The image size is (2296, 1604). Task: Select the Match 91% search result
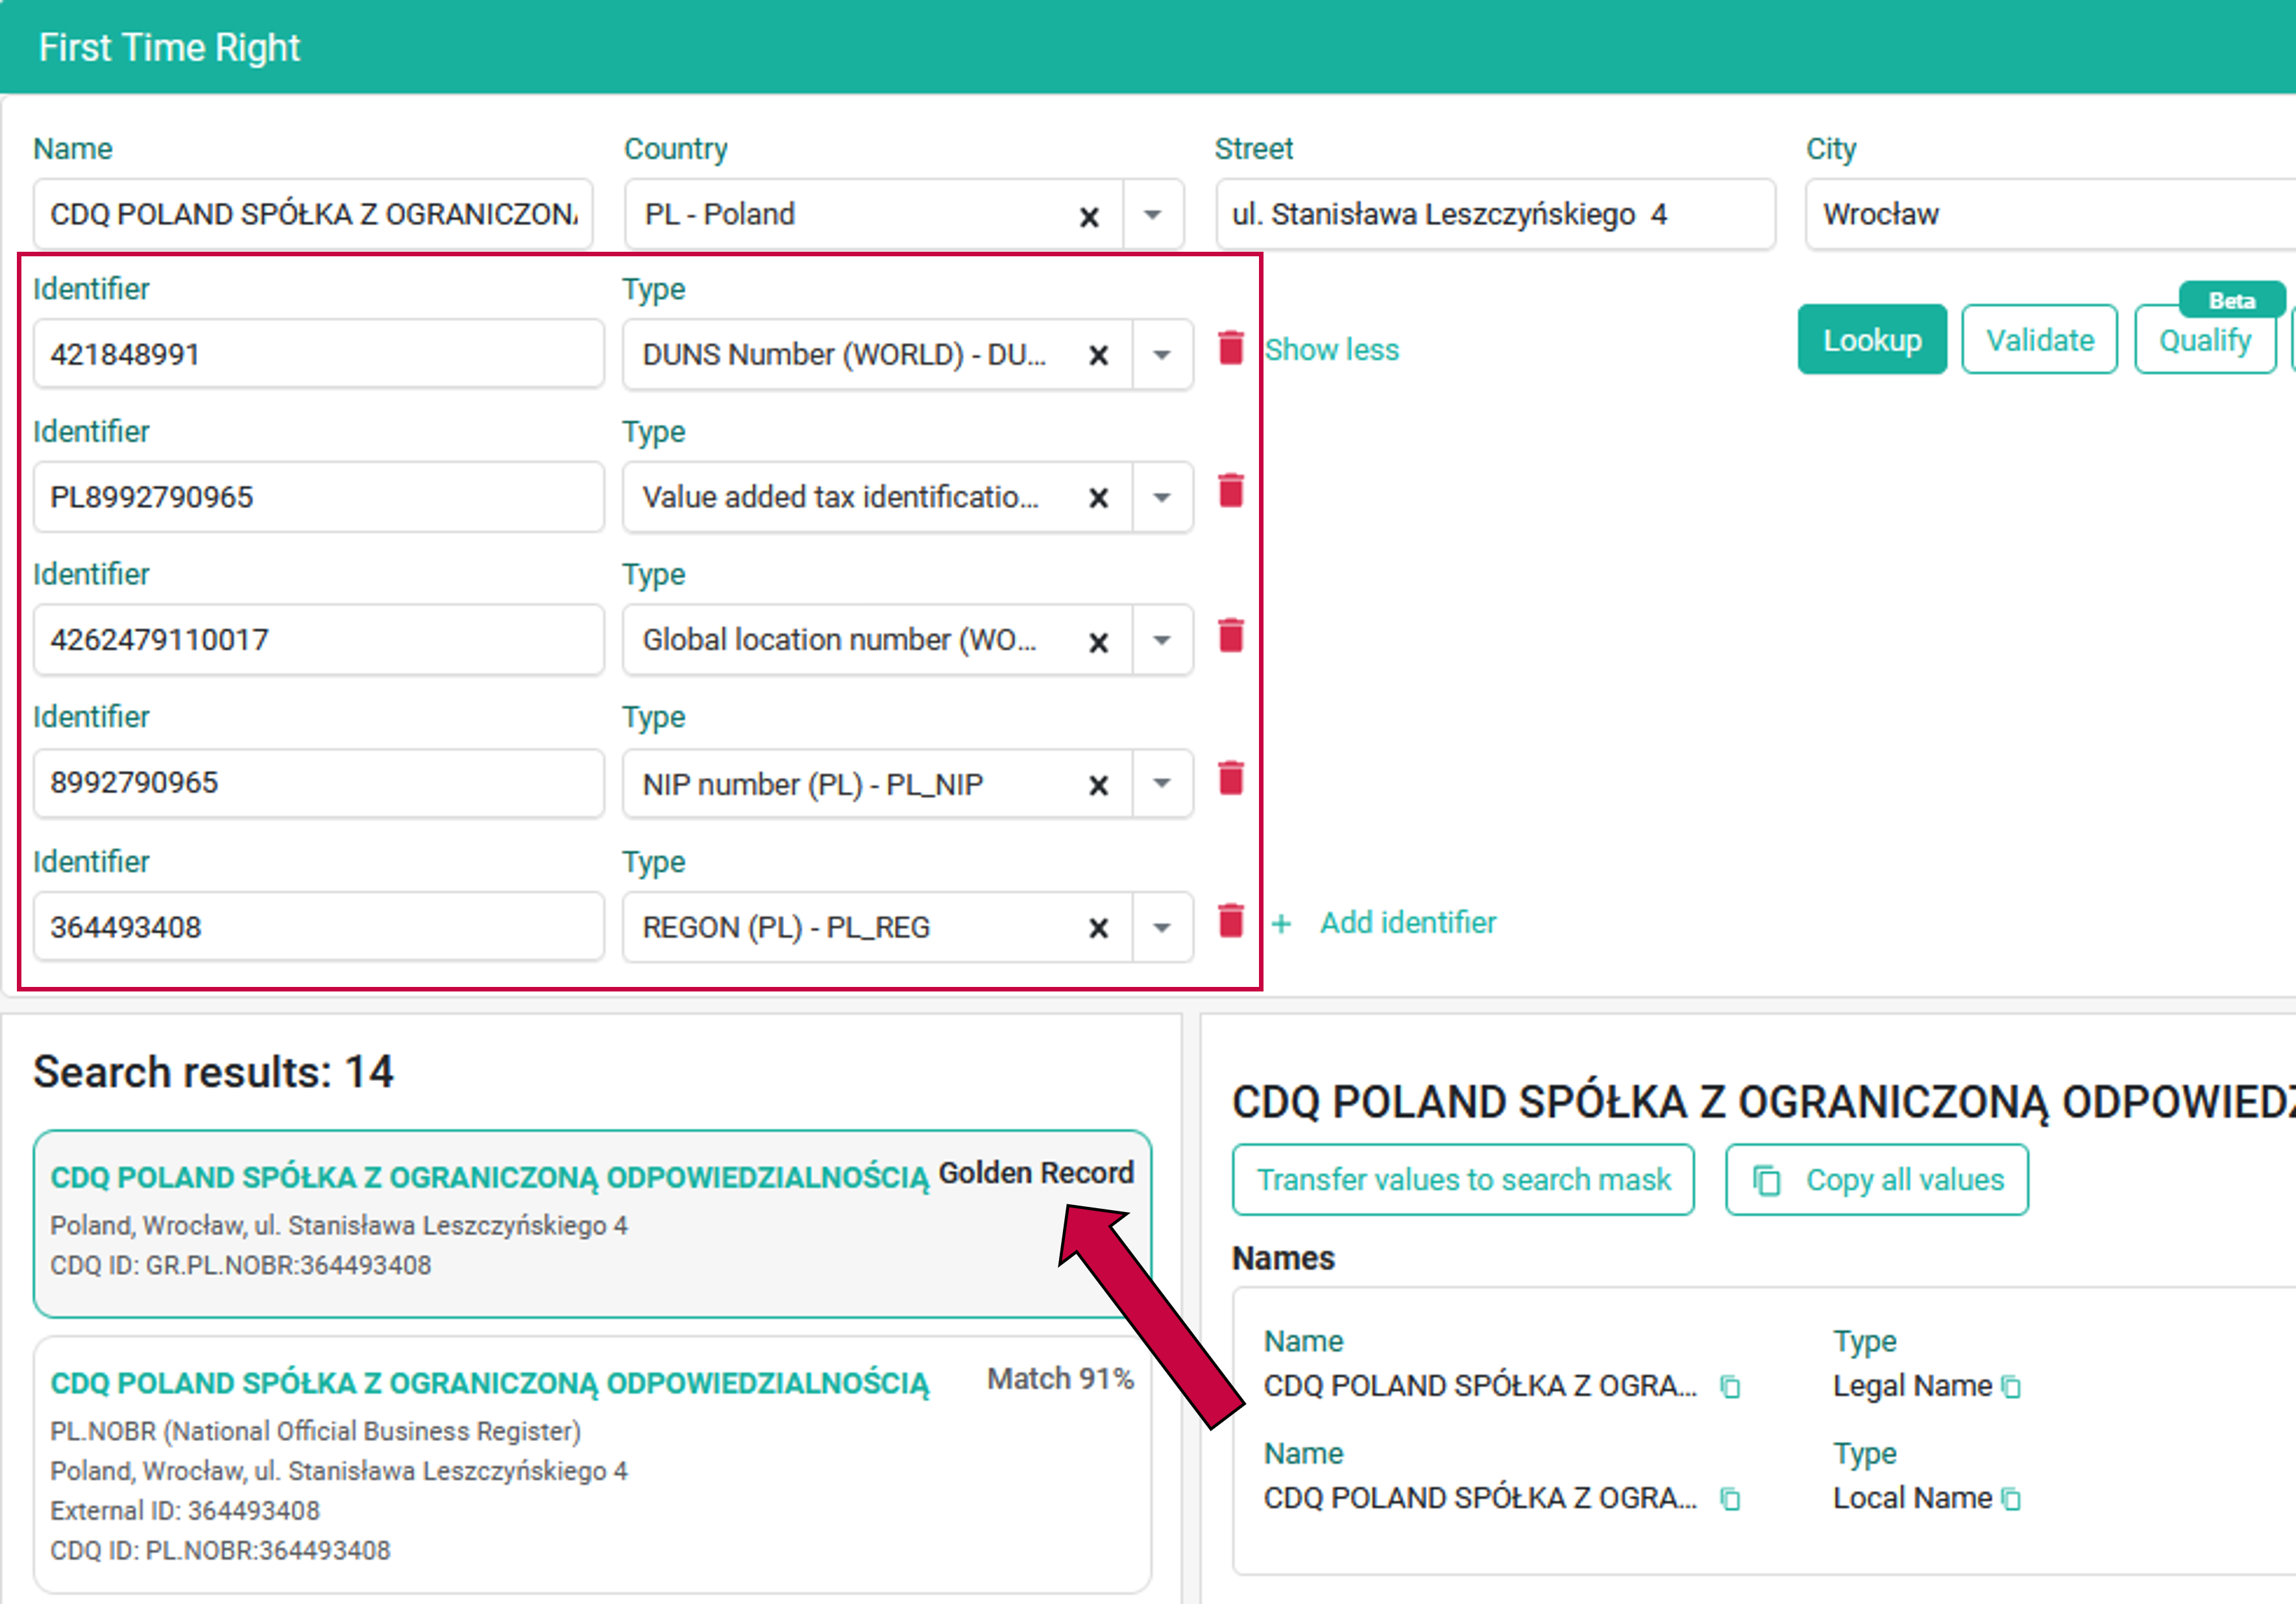[592, 1465]
